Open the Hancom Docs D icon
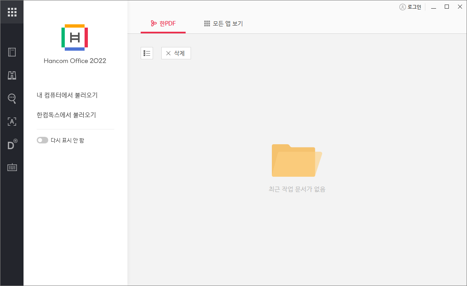467x286 pixels. point(12,144)
